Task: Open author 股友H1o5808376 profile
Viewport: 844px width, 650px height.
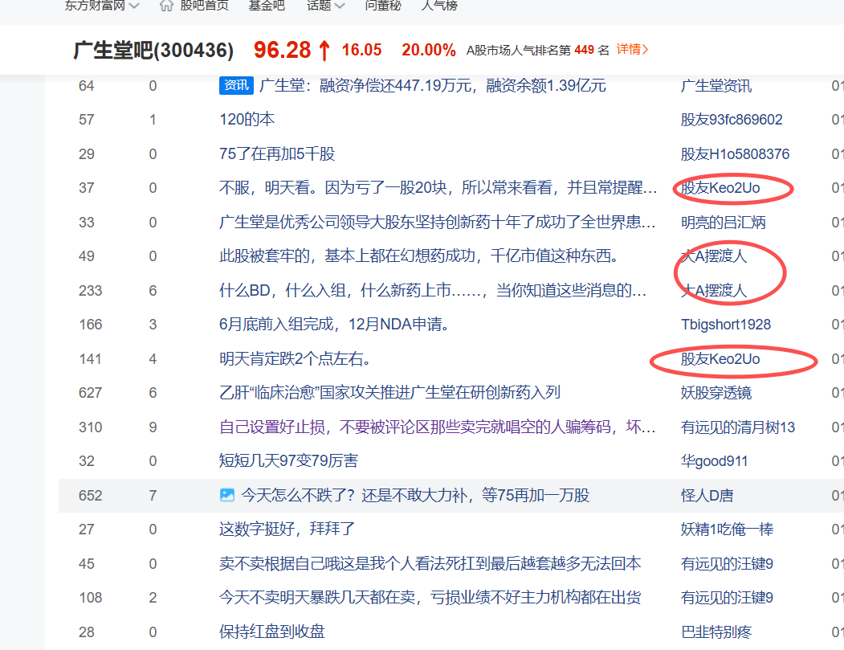Action: [x=735, y=154]
